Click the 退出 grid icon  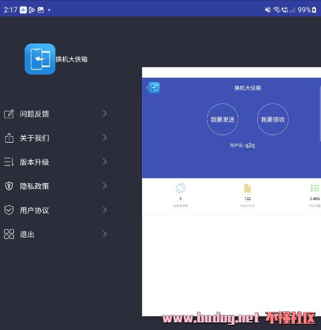9,234
